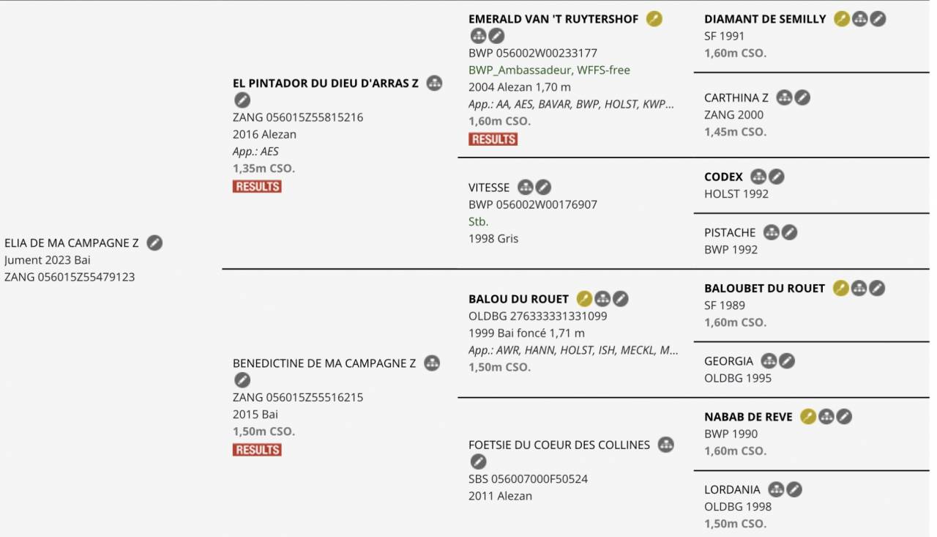Open Results for Emerald van 't Ruytershof

pos(493,139)
